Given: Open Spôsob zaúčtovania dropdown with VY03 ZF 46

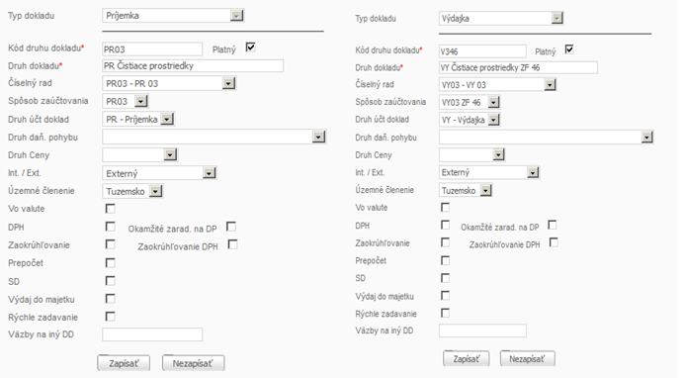Looking at the screenshot, I should 470,103.
